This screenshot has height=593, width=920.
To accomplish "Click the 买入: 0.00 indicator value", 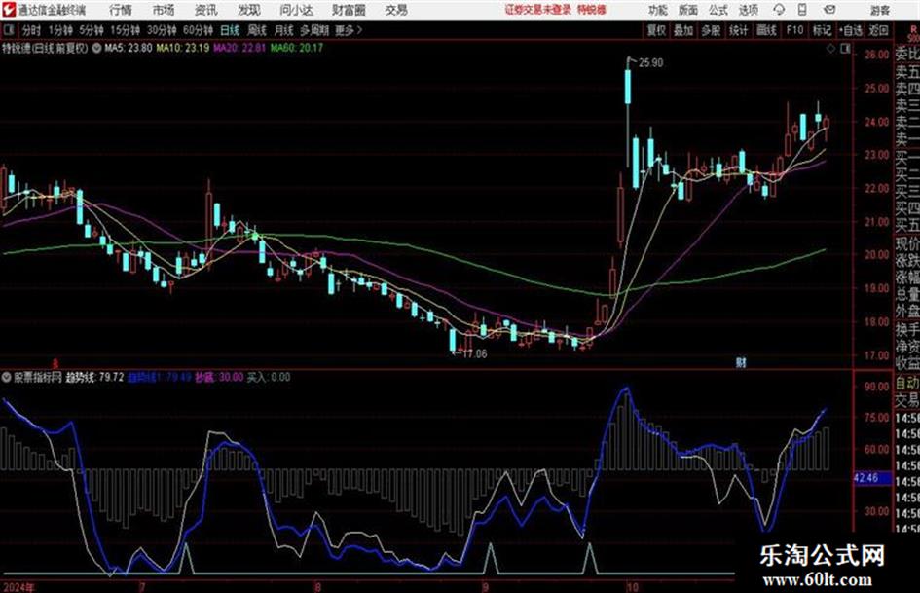I will [268, 377].
